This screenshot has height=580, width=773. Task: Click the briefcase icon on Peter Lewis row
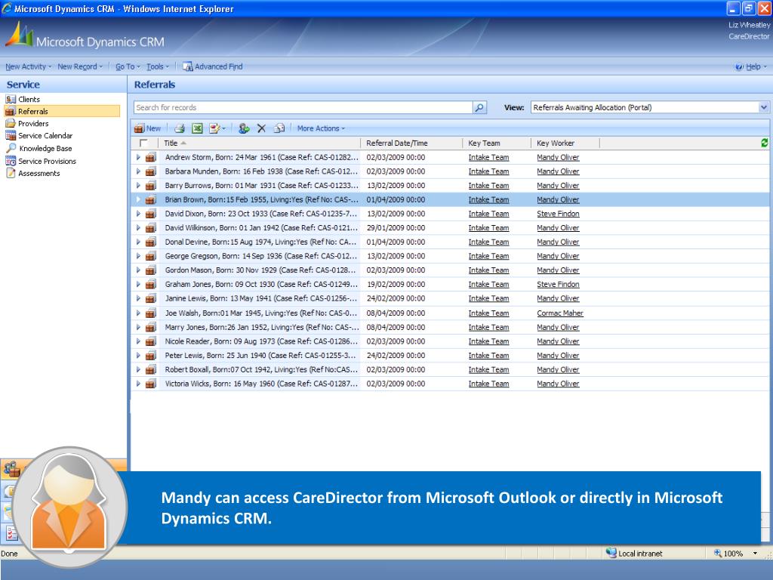pos(151,356)
